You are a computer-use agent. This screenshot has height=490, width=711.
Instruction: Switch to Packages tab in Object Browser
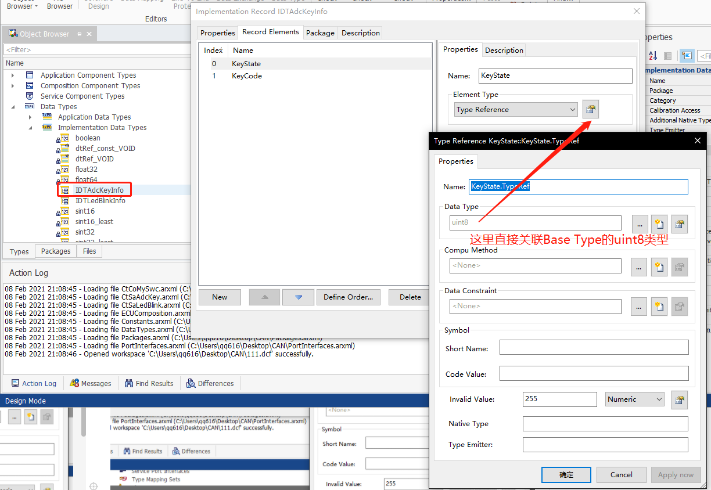[x=56, y=251]
